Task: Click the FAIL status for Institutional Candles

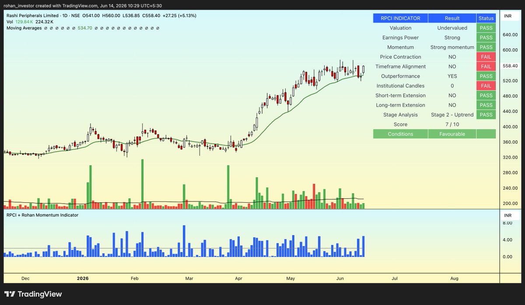Action: [486, 86]
